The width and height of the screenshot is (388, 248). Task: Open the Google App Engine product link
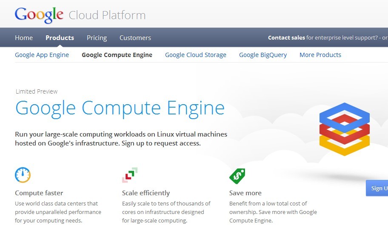coord(42,55)
